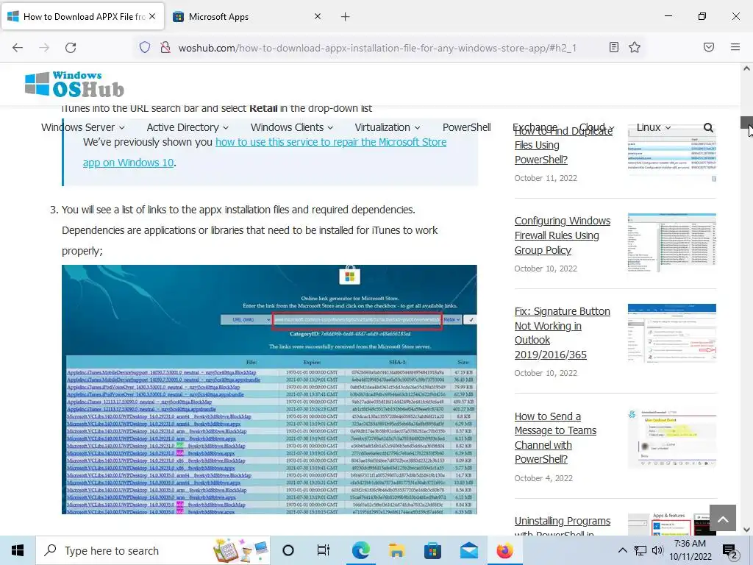Click the scrollbar up arrow
The width and height of the screenshot is (753, 565).
tap(746, 68)
